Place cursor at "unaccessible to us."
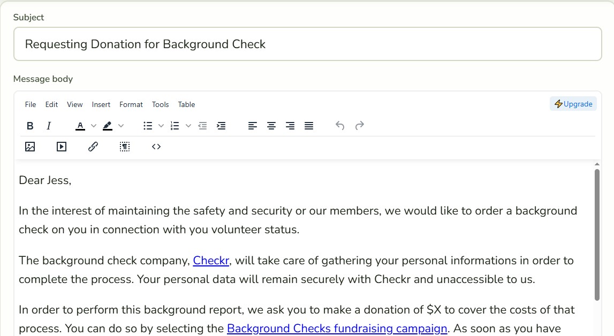Image resolution: width=614 pixels, height=336 pixels. 486,279
